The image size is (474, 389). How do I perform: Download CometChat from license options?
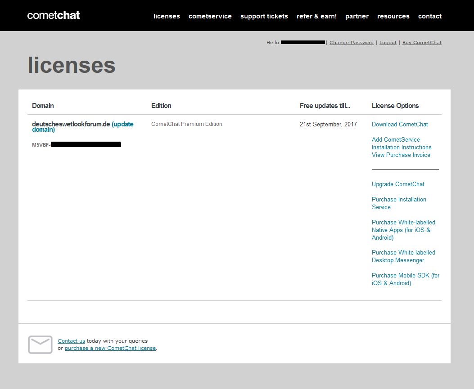[400, 125]
